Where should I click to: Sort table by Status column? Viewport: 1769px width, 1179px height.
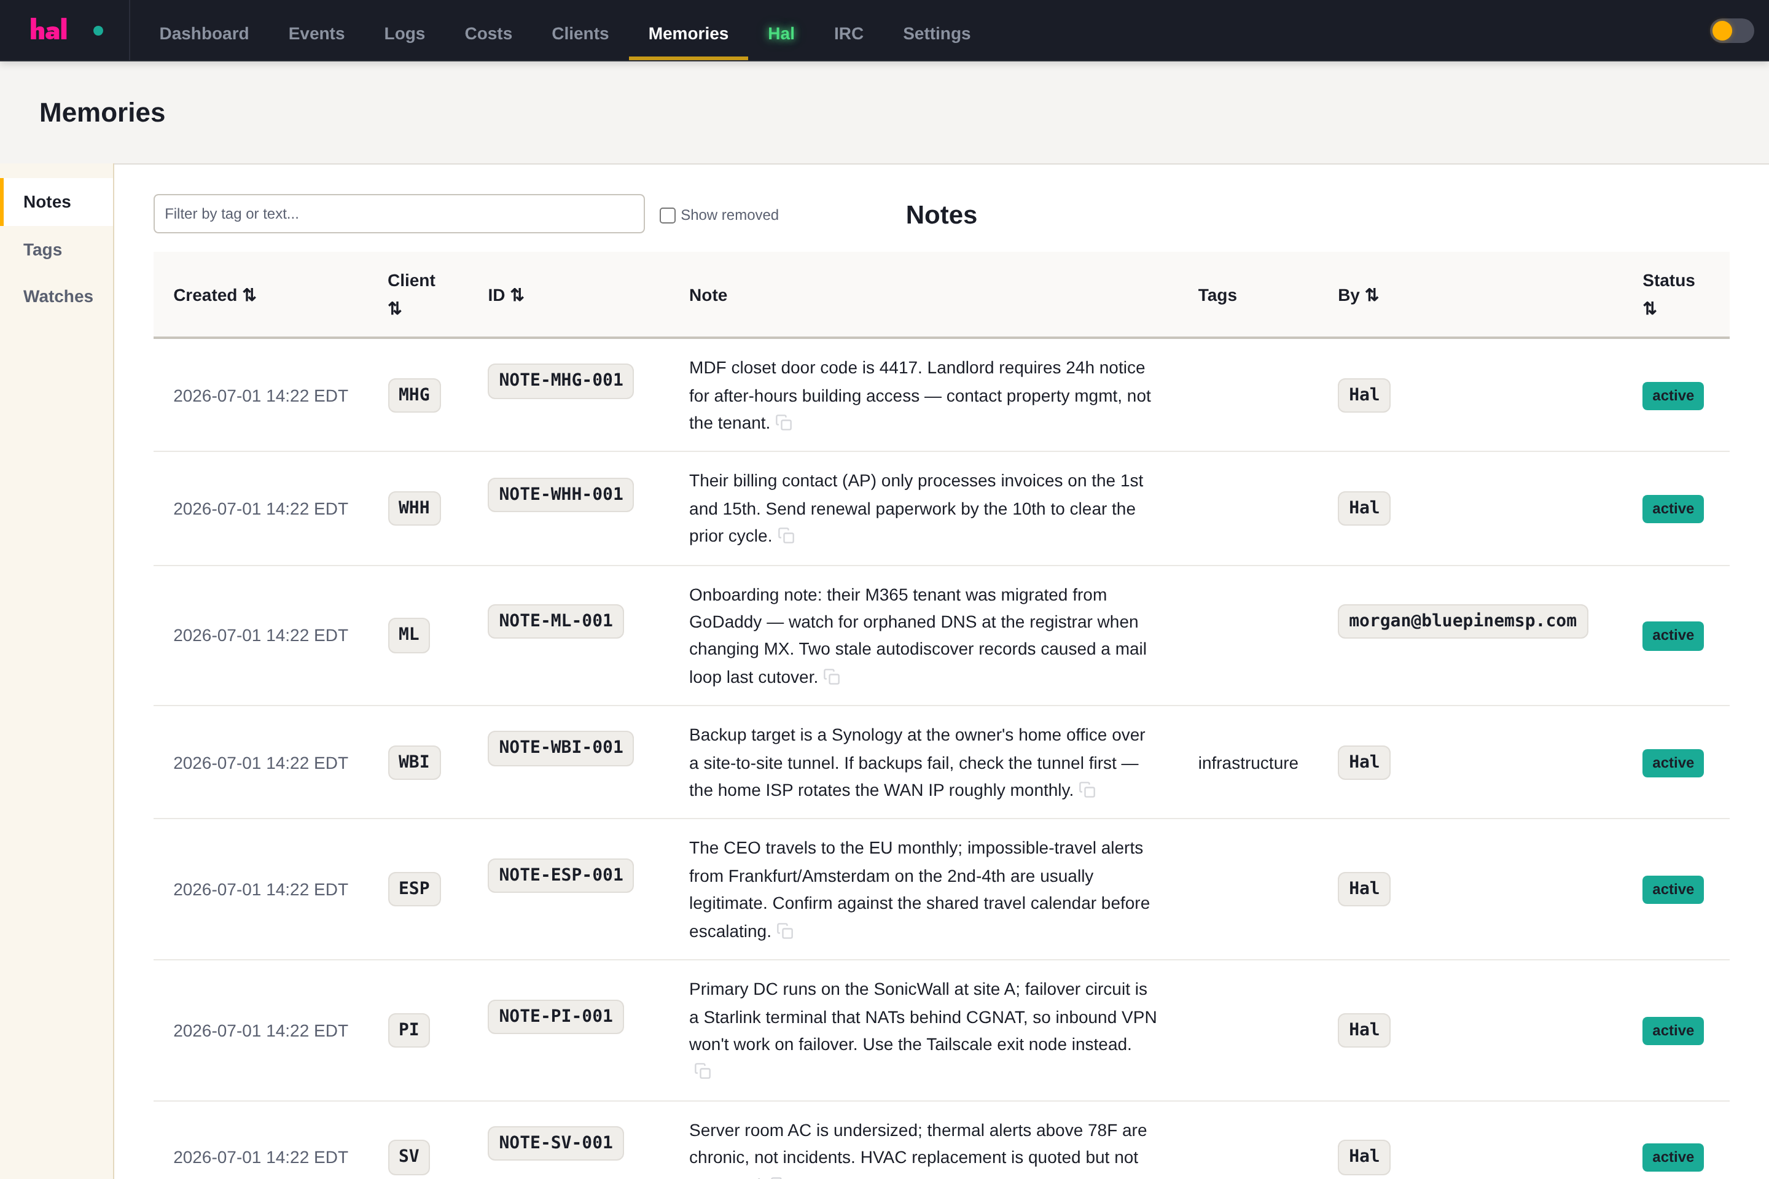click(x=1668, y=294)
